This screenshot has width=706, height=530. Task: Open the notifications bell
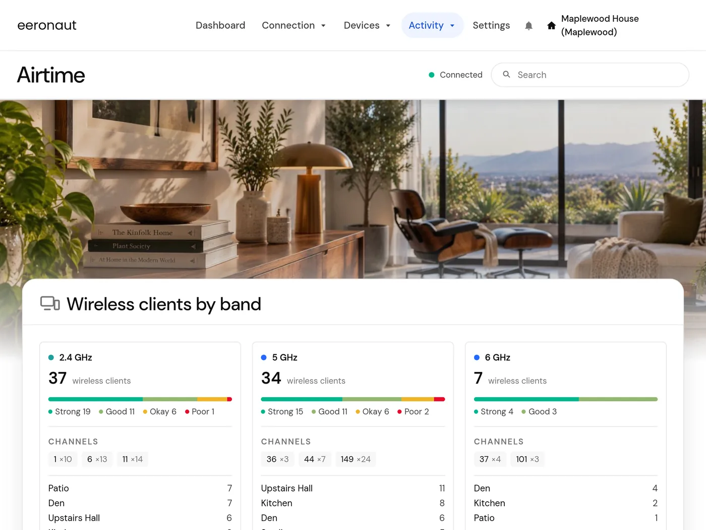528,26
